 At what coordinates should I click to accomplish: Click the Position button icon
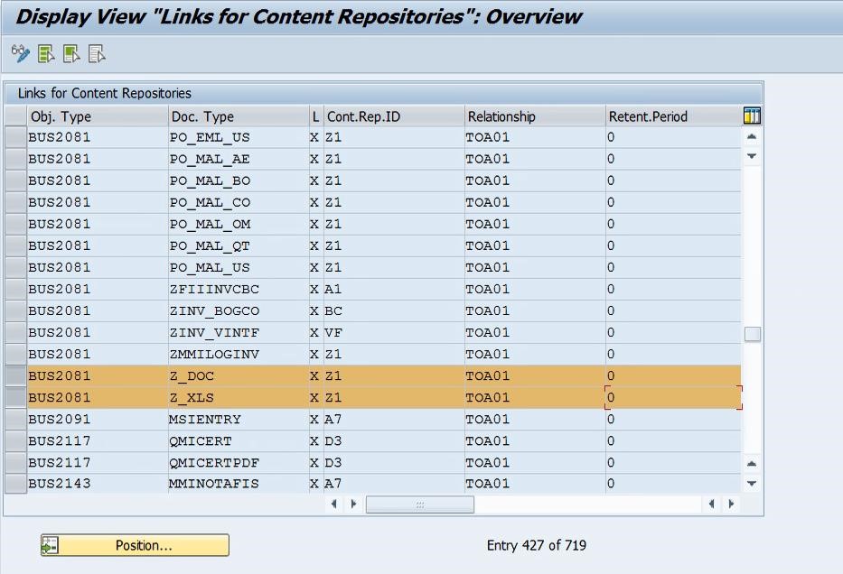click(x=50, y=545)
